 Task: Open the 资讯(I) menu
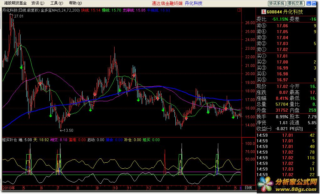coord(38,3)
